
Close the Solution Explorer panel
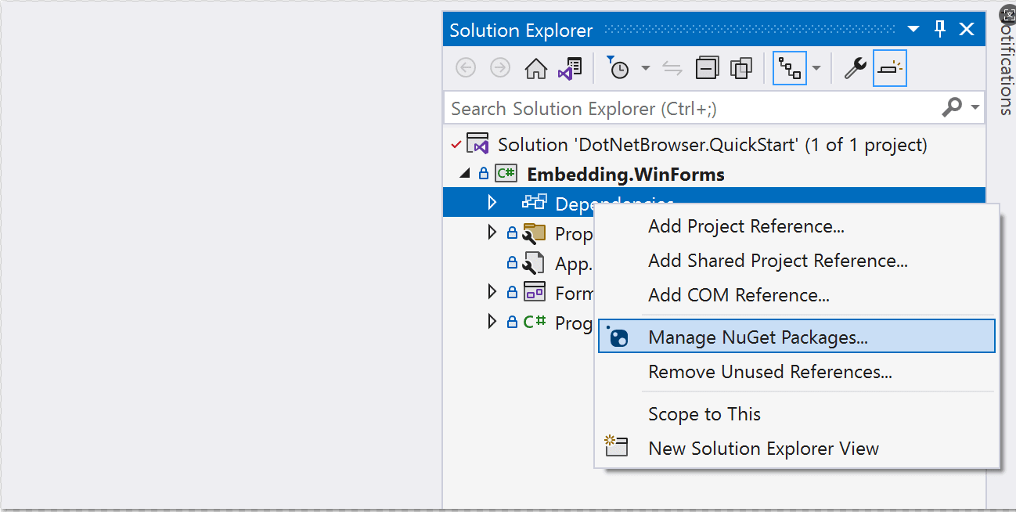967,30
